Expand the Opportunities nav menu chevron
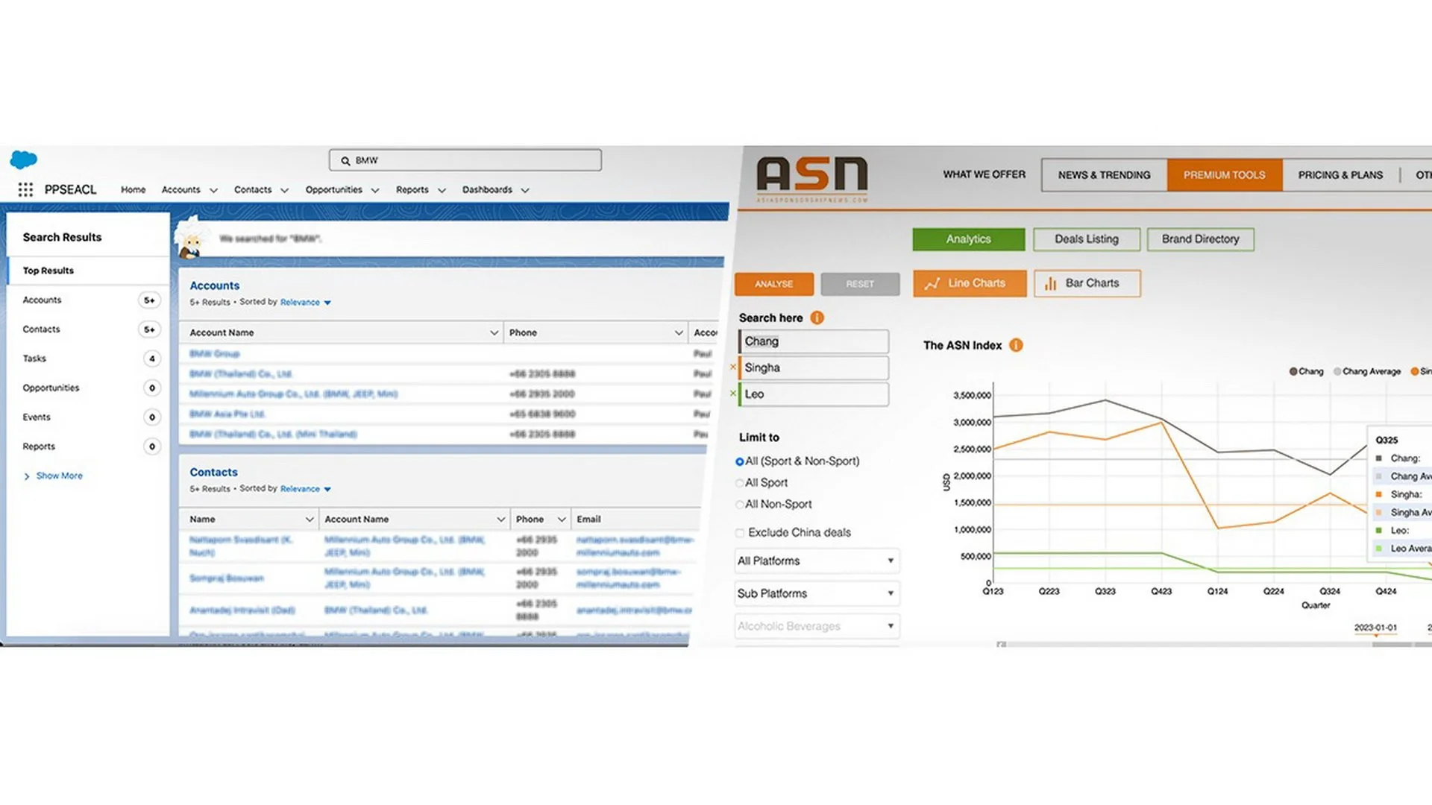The width and height of the screenshot is (1432, 805). (375, 190)
